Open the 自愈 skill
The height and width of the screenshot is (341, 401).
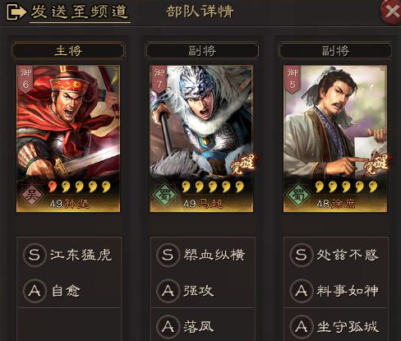[67, 291]
